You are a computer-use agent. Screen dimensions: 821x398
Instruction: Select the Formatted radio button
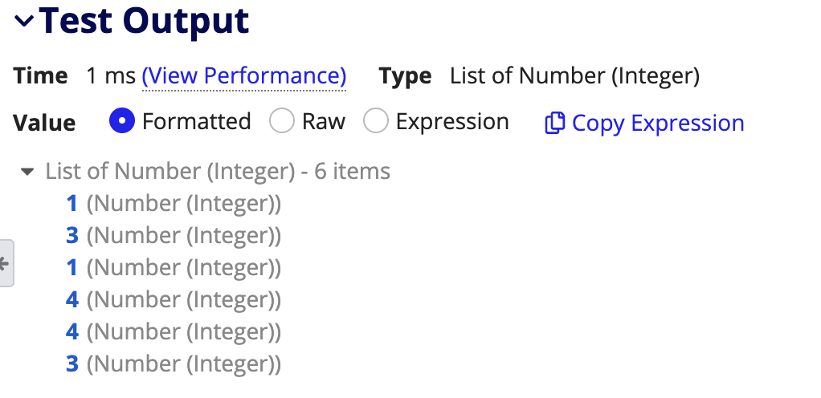[122, 121]
